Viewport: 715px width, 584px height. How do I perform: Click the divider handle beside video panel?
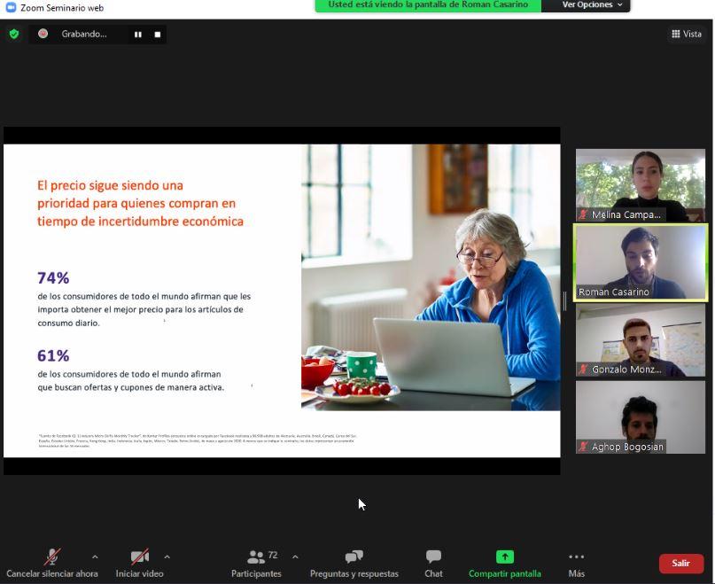[565, 300]
